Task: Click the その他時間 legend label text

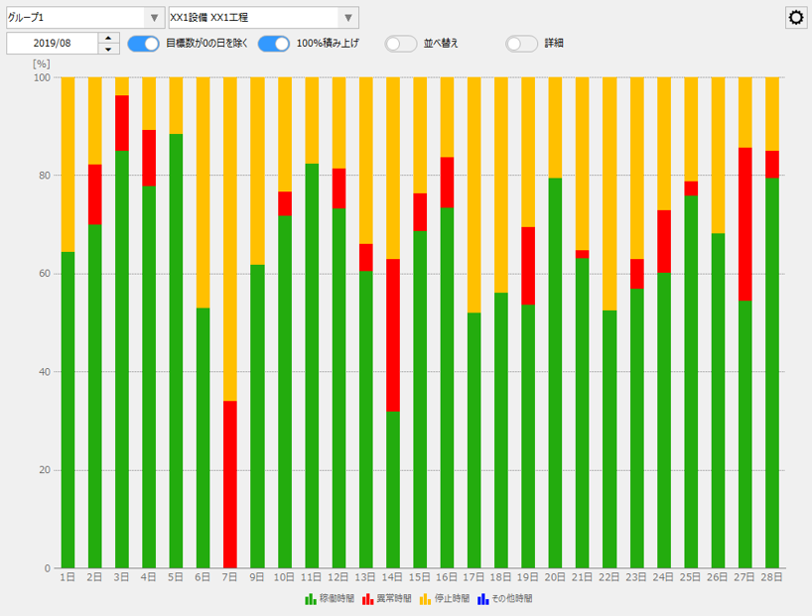Action: click(511, 600)
